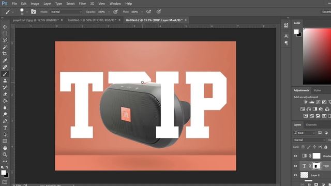Open the tool preset picker arrow
Image resolution: width=331 pixels, height=186 pixels.
click(x=13, y=12)
